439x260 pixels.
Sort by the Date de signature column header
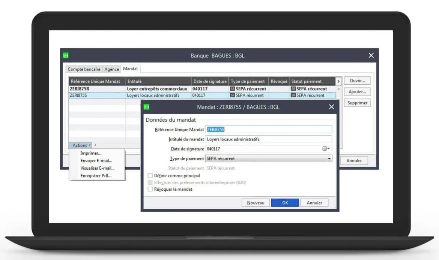pyautogui.click(x=209, y=81)
